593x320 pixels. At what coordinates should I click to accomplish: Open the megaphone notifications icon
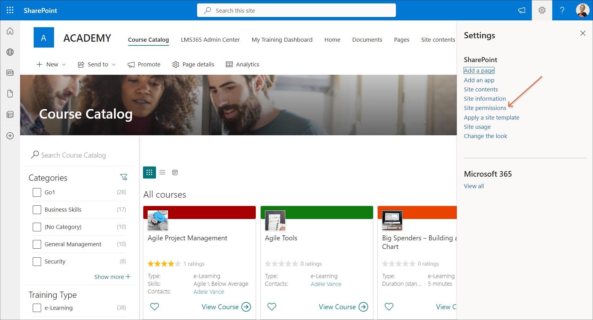tap(522, 10)
